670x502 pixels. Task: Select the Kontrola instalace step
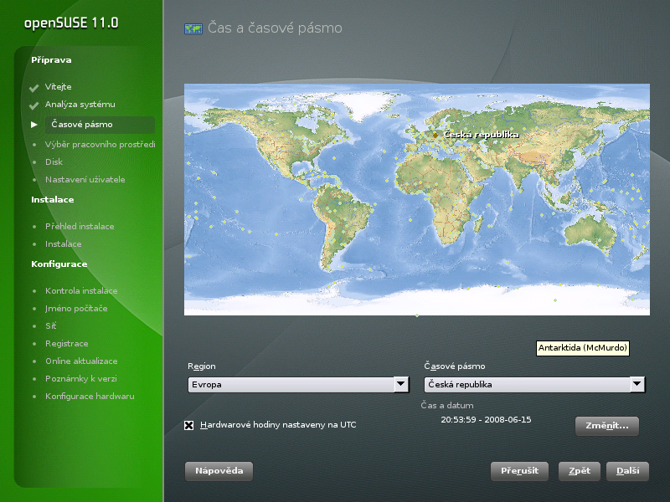(81, 290)
